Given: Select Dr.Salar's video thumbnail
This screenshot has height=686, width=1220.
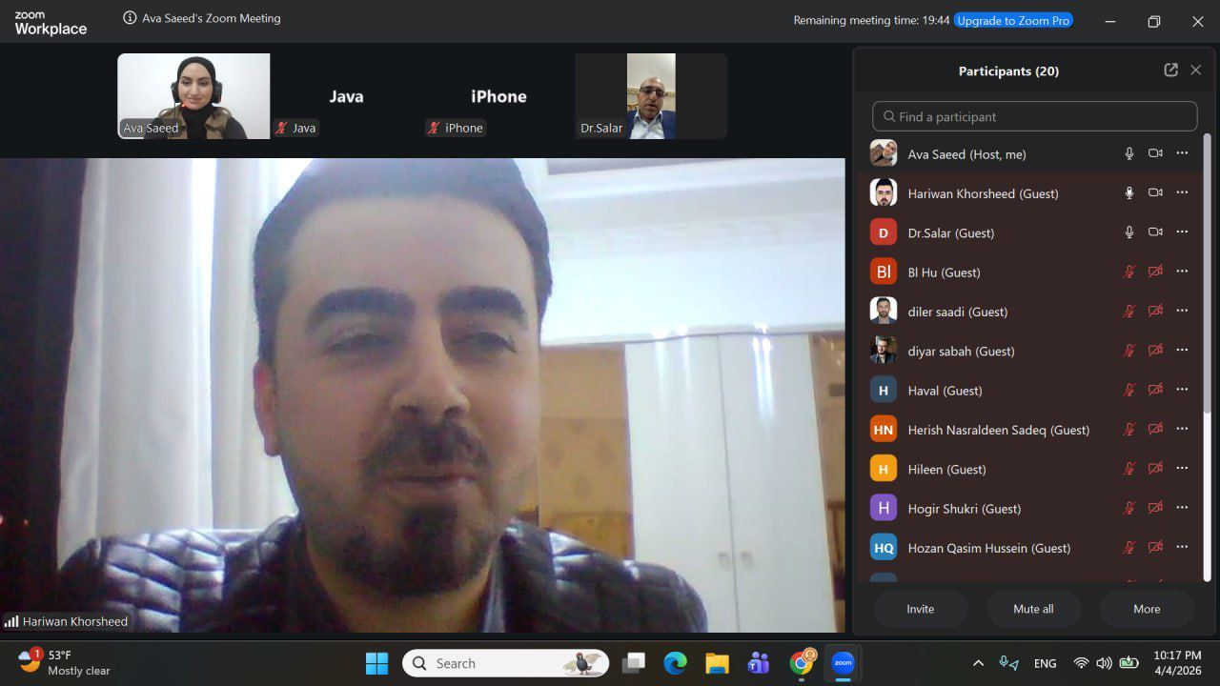Looking at the screenshot, I should coord(650,96).
